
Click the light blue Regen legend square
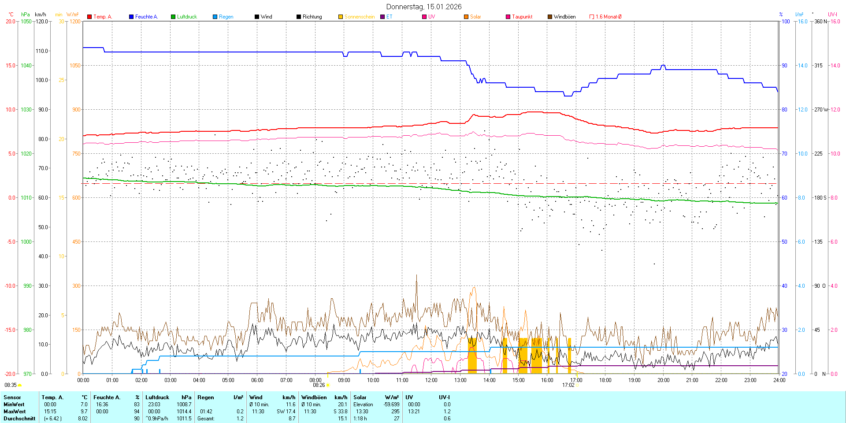pos(215,17)
